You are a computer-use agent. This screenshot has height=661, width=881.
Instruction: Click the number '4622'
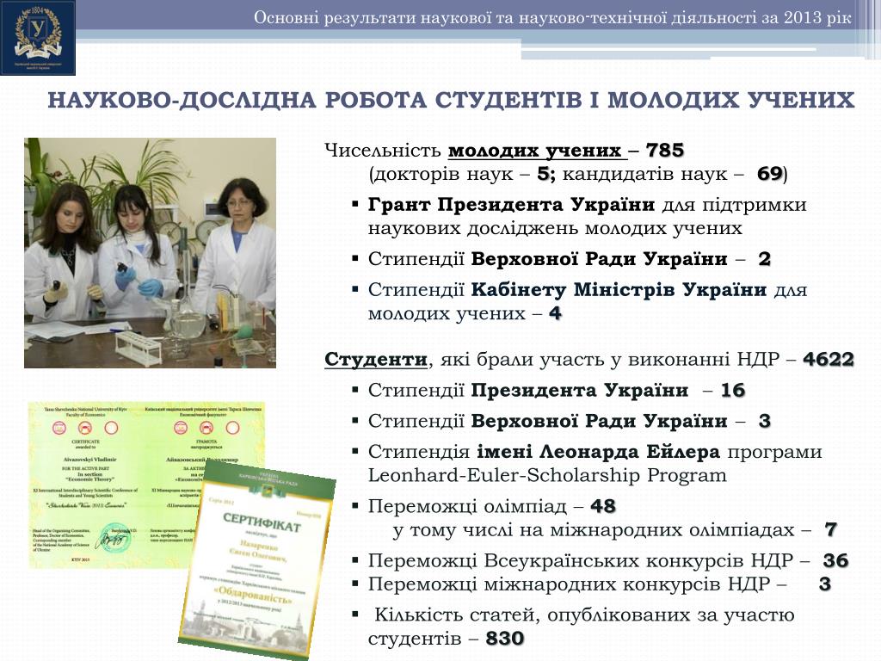point(829,359)
